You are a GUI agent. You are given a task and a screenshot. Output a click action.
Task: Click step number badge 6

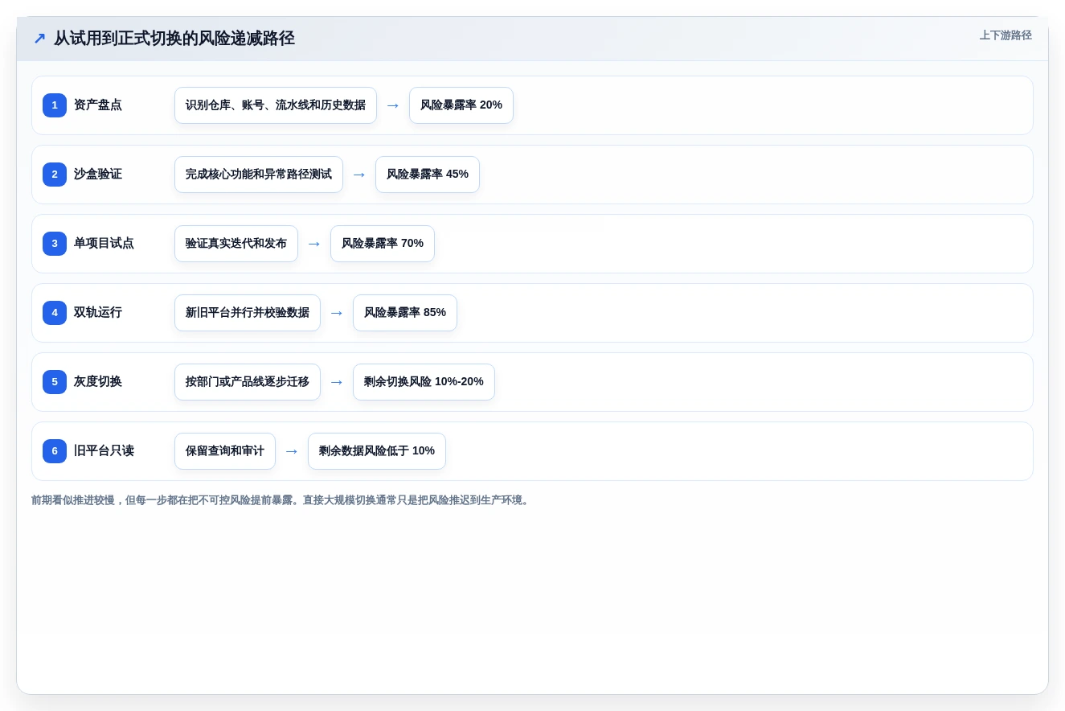55,451
